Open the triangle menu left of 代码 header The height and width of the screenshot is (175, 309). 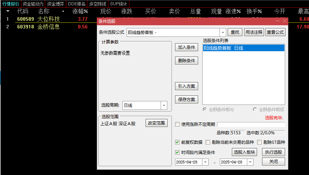pos(8,11)
